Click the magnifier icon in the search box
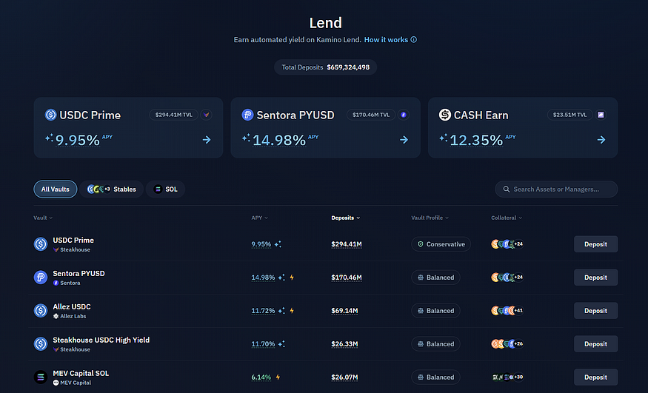 click(x=507, y=189)
